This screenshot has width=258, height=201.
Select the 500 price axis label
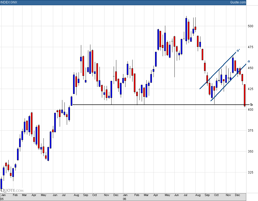coord(250,26)
